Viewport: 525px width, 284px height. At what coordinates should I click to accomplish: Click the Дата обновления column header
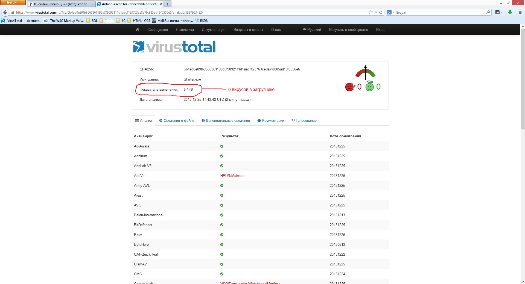coord(345,136)
